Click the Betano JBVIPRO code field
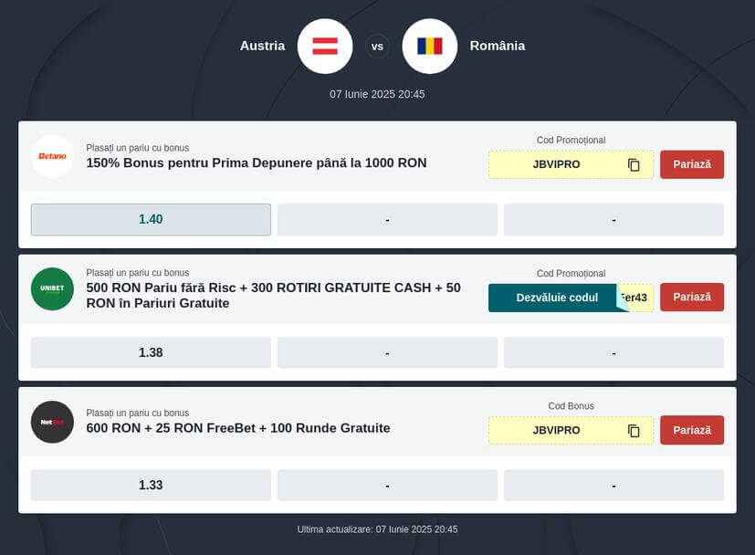 [571, 164]
